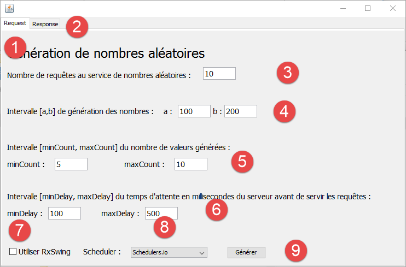Viewport: 406px width, 267px height.
Task: Click the red circle numbered 2
Action: click(77, 27)
